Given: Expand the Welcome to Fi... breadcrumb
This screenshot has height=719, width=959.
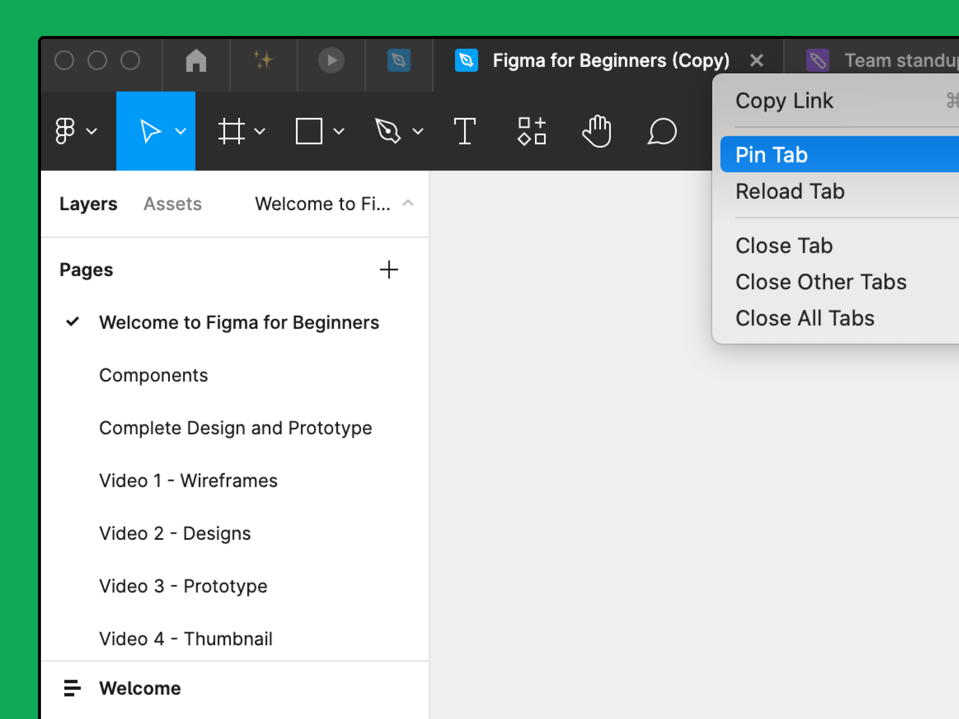Looking at the screenshot, I should pos(409,202).
